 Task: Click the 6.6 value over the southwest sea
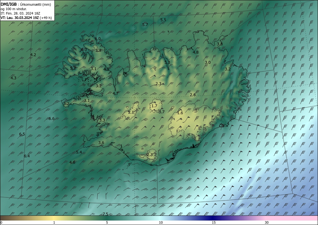[52, 118]
